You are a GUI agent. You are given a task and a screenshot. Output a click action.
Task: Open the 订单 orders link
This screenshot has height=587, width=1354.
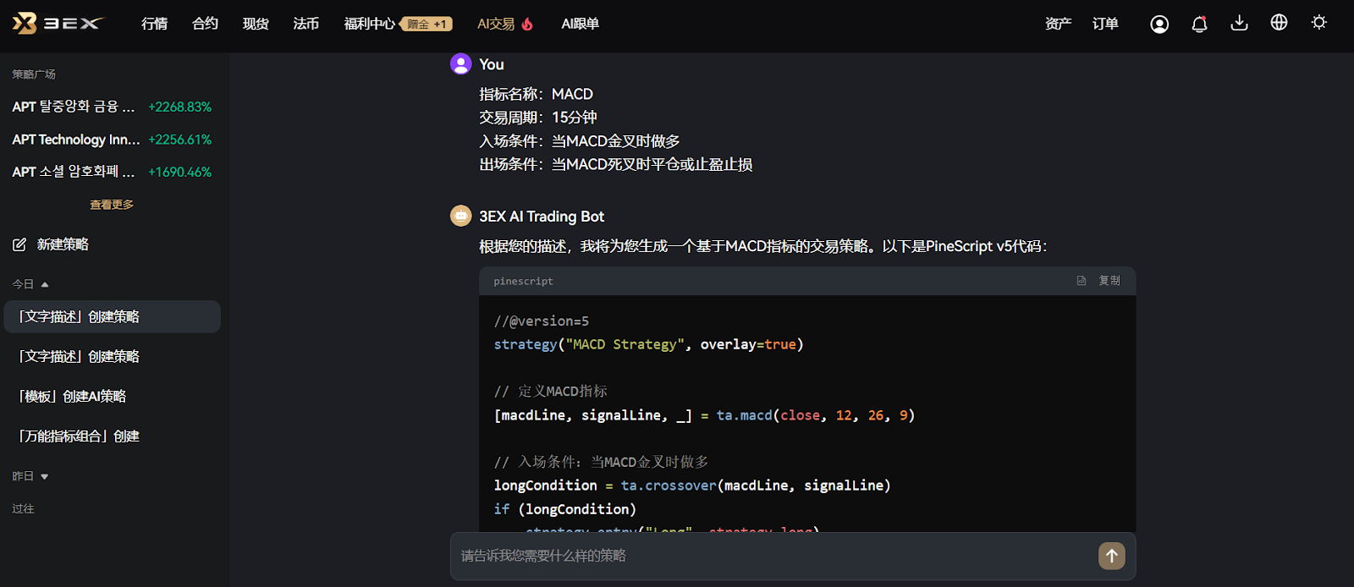(x=1105, y=24)
